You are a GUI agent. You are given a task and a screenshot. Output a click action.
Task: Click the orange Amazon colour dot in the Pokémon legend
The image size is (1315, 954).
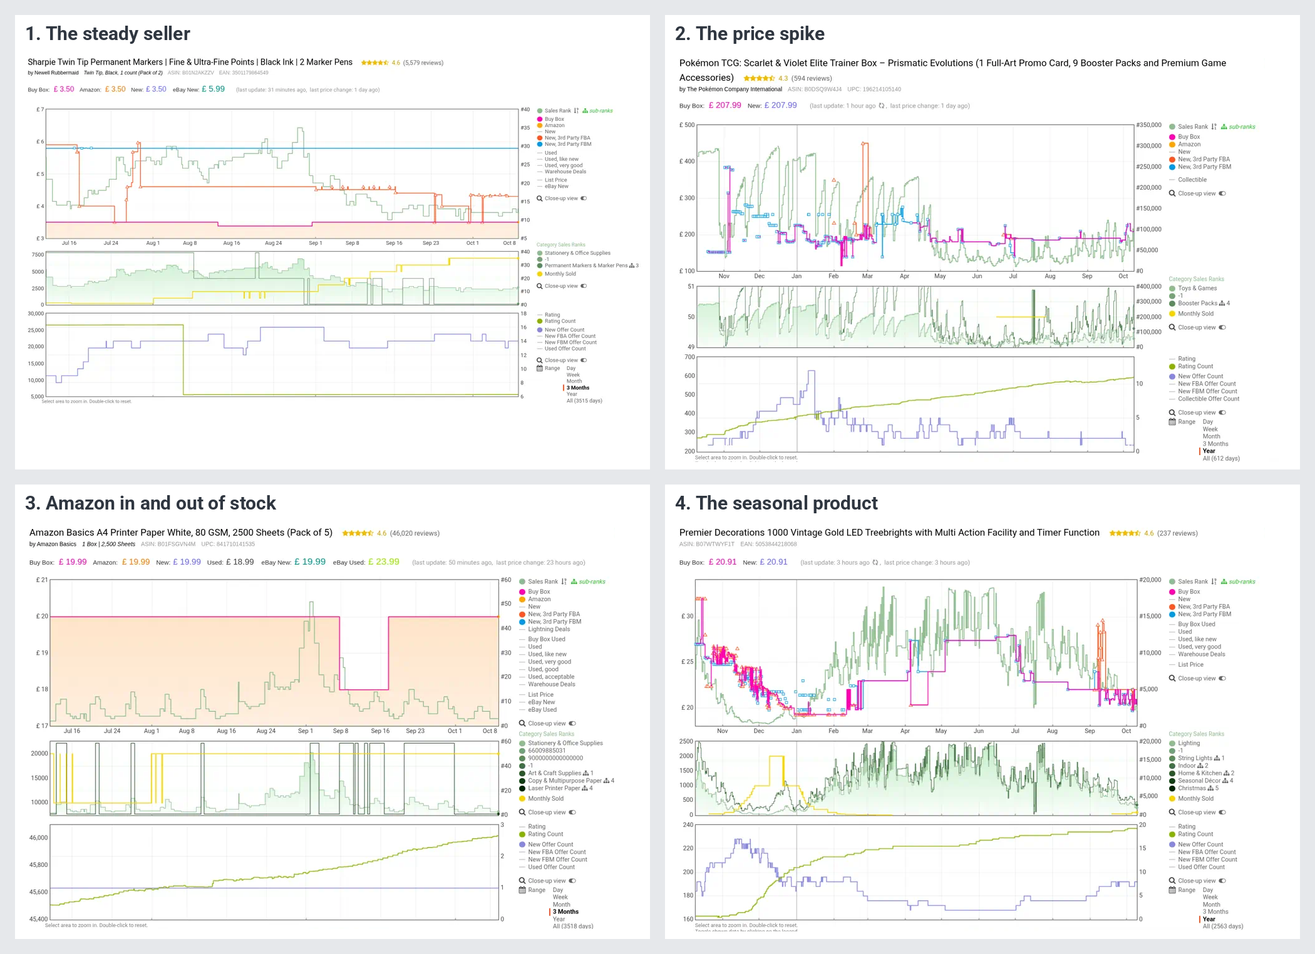[x=1172, y=144]
